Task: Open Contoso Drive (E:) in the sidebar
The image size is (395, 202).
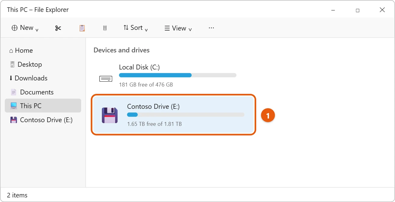Action: point(43,120)
